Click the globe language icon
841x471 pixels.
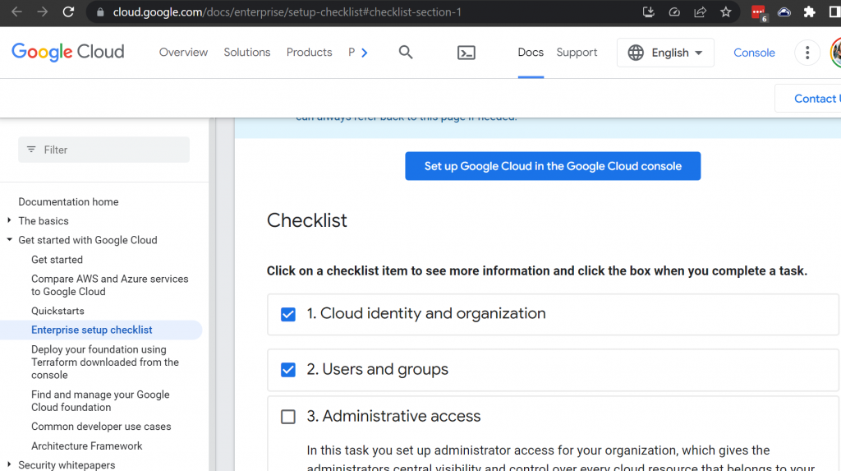coord(636,53)
